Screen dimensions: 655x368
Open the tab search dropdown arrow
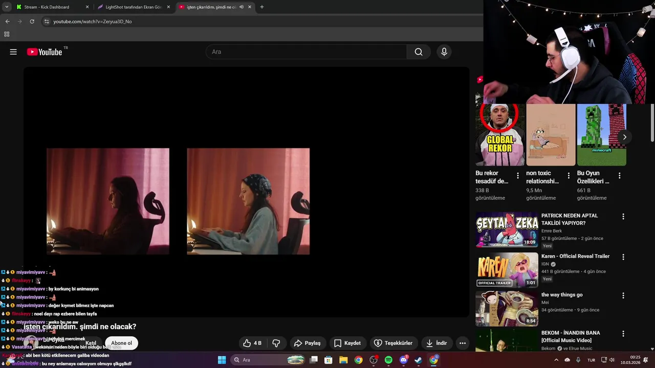pyautogui.click(x=7, y=7)
